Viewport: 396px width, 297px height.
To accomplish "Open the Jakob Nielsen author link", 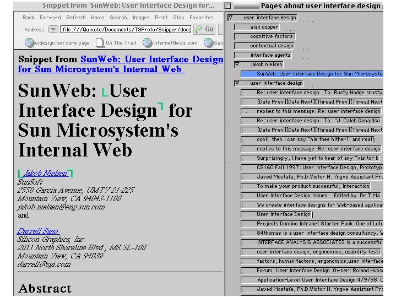I will click(x=46, y=173).
